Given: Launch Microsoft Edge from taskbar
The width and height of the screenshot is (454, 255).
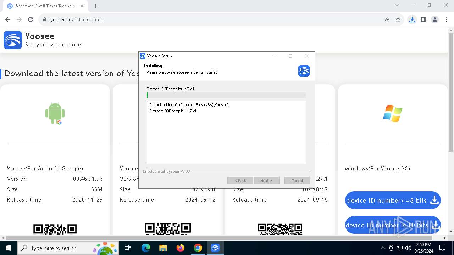Looking at the screenshot, I should (x=146, y=248).
